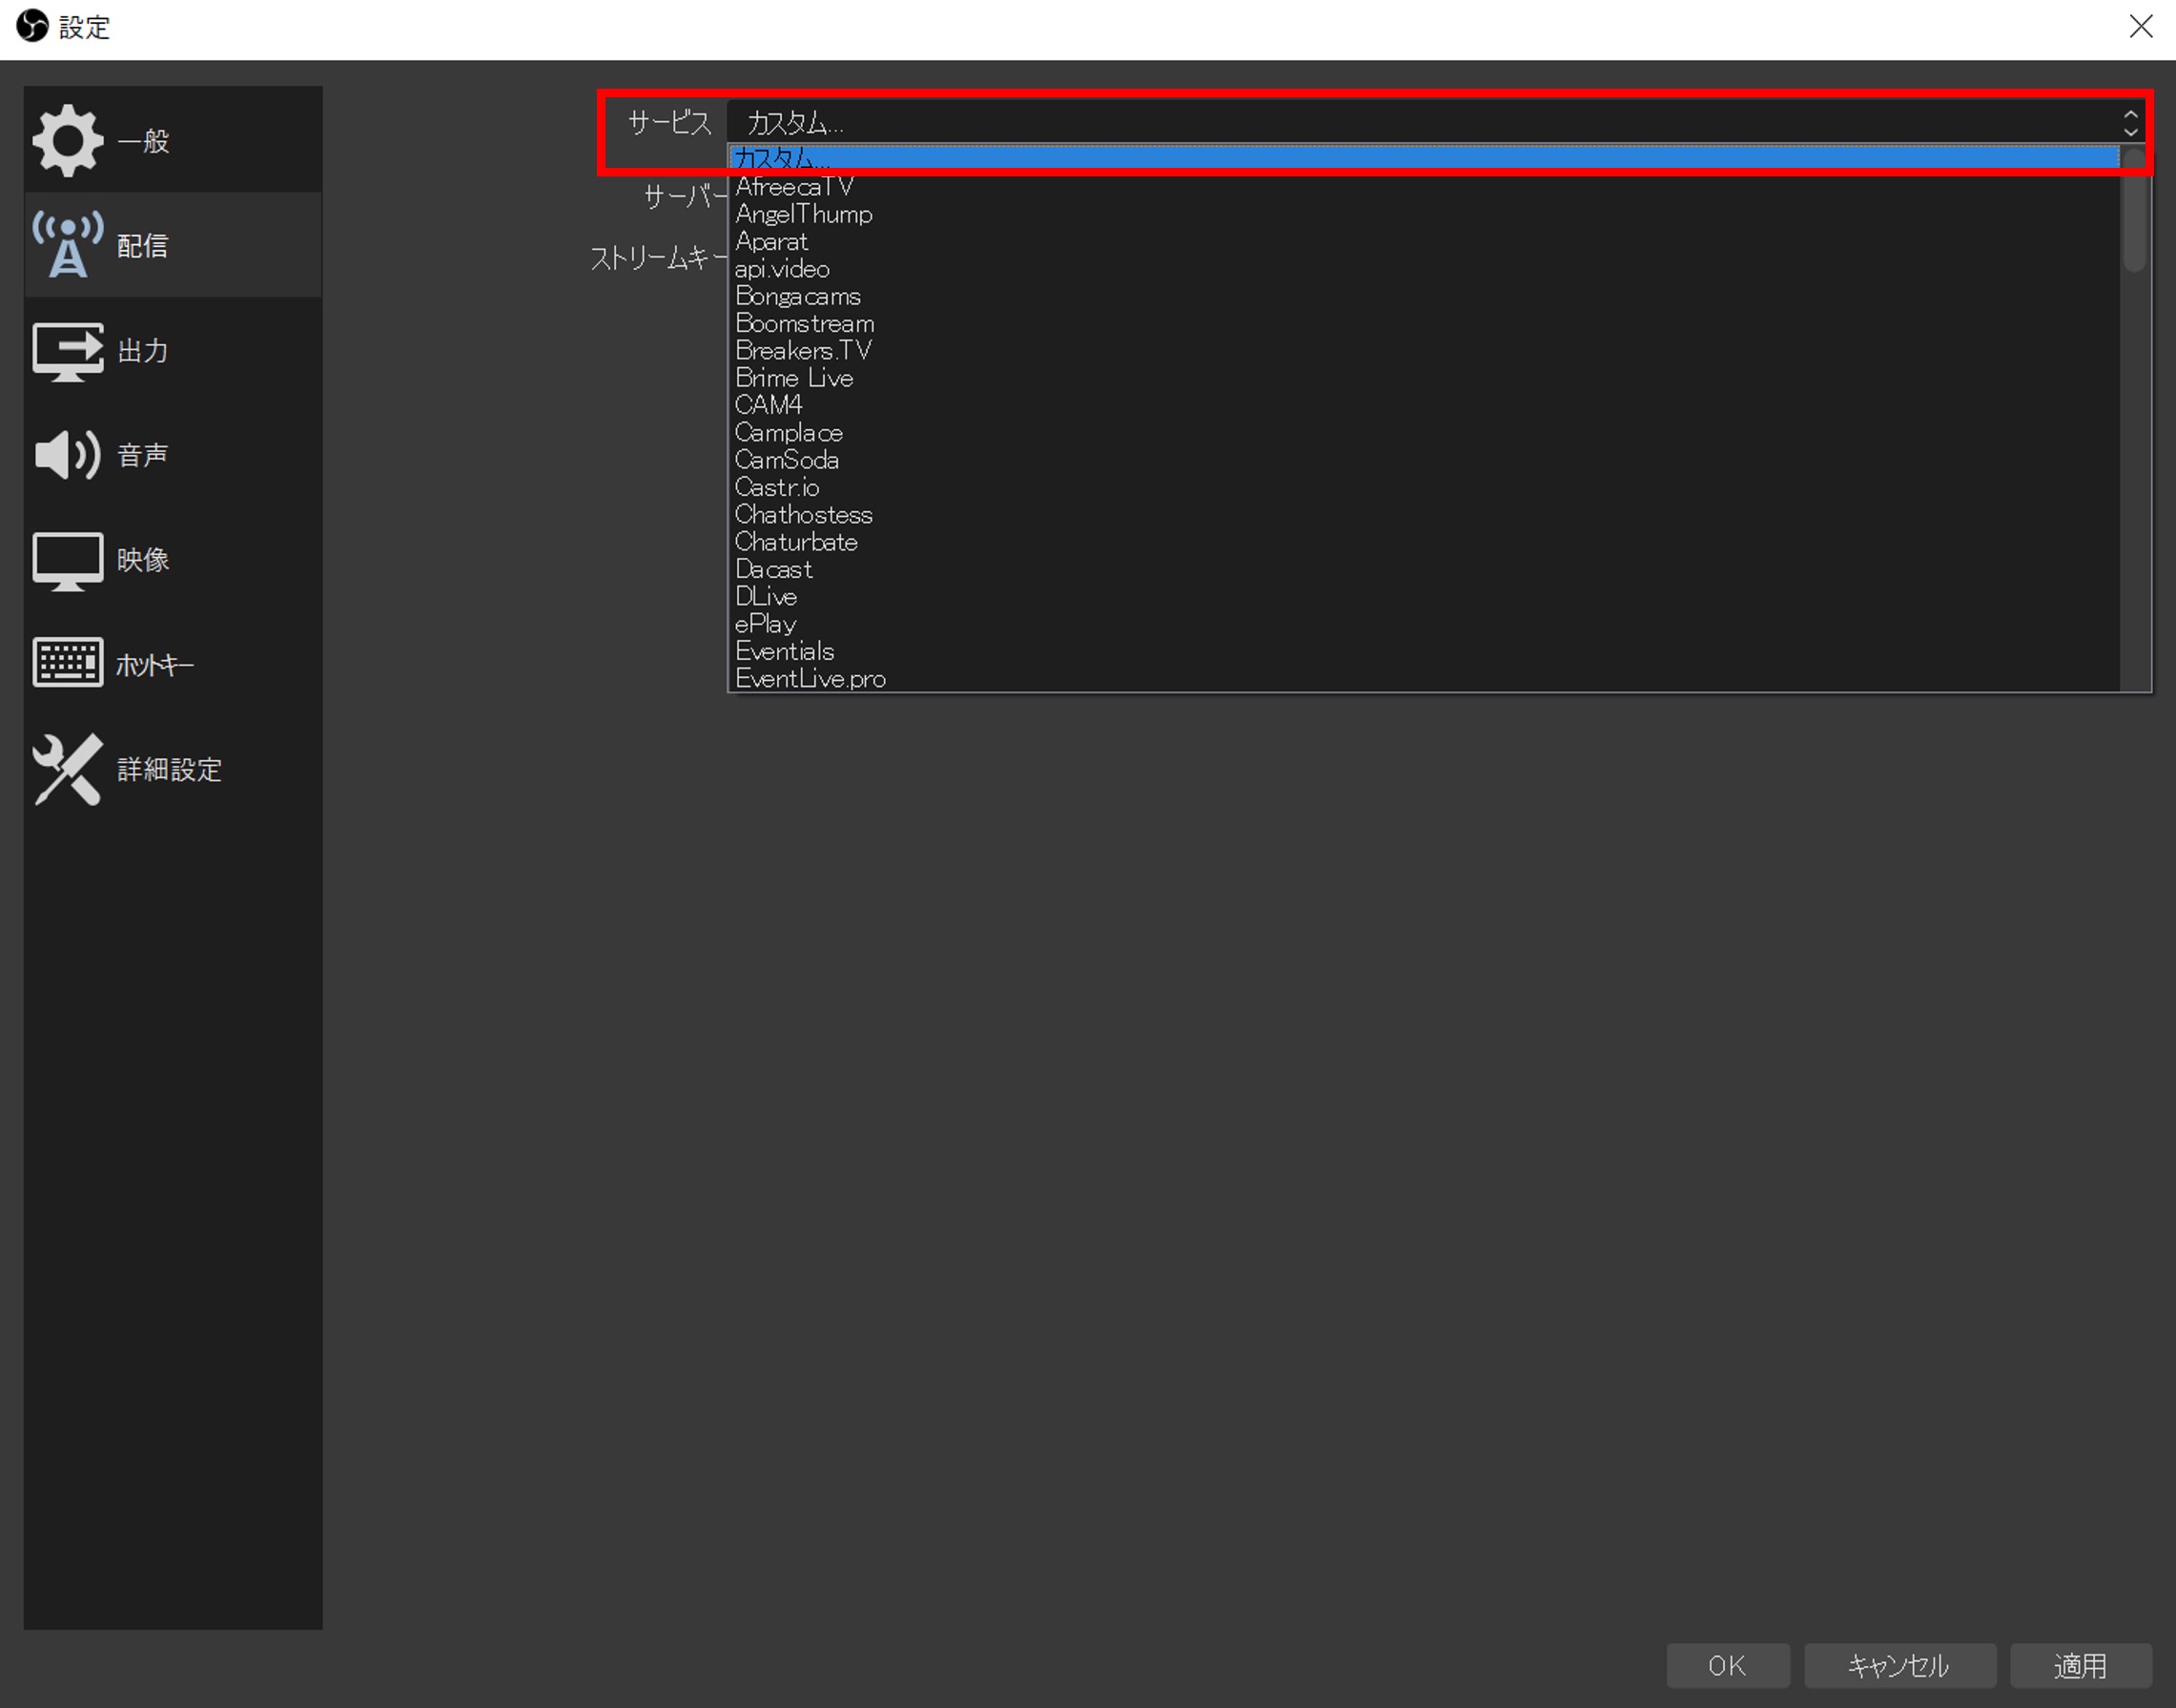Choose Chaturbate from the service list

1424,542
